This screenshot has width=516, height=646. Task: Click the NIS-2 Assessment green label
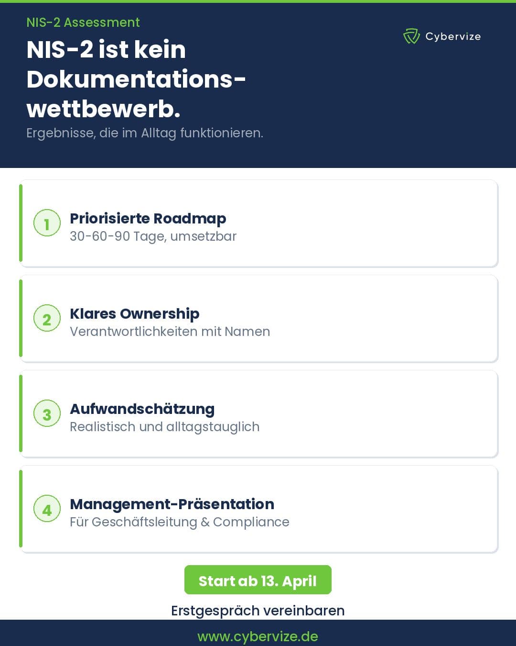83,22
